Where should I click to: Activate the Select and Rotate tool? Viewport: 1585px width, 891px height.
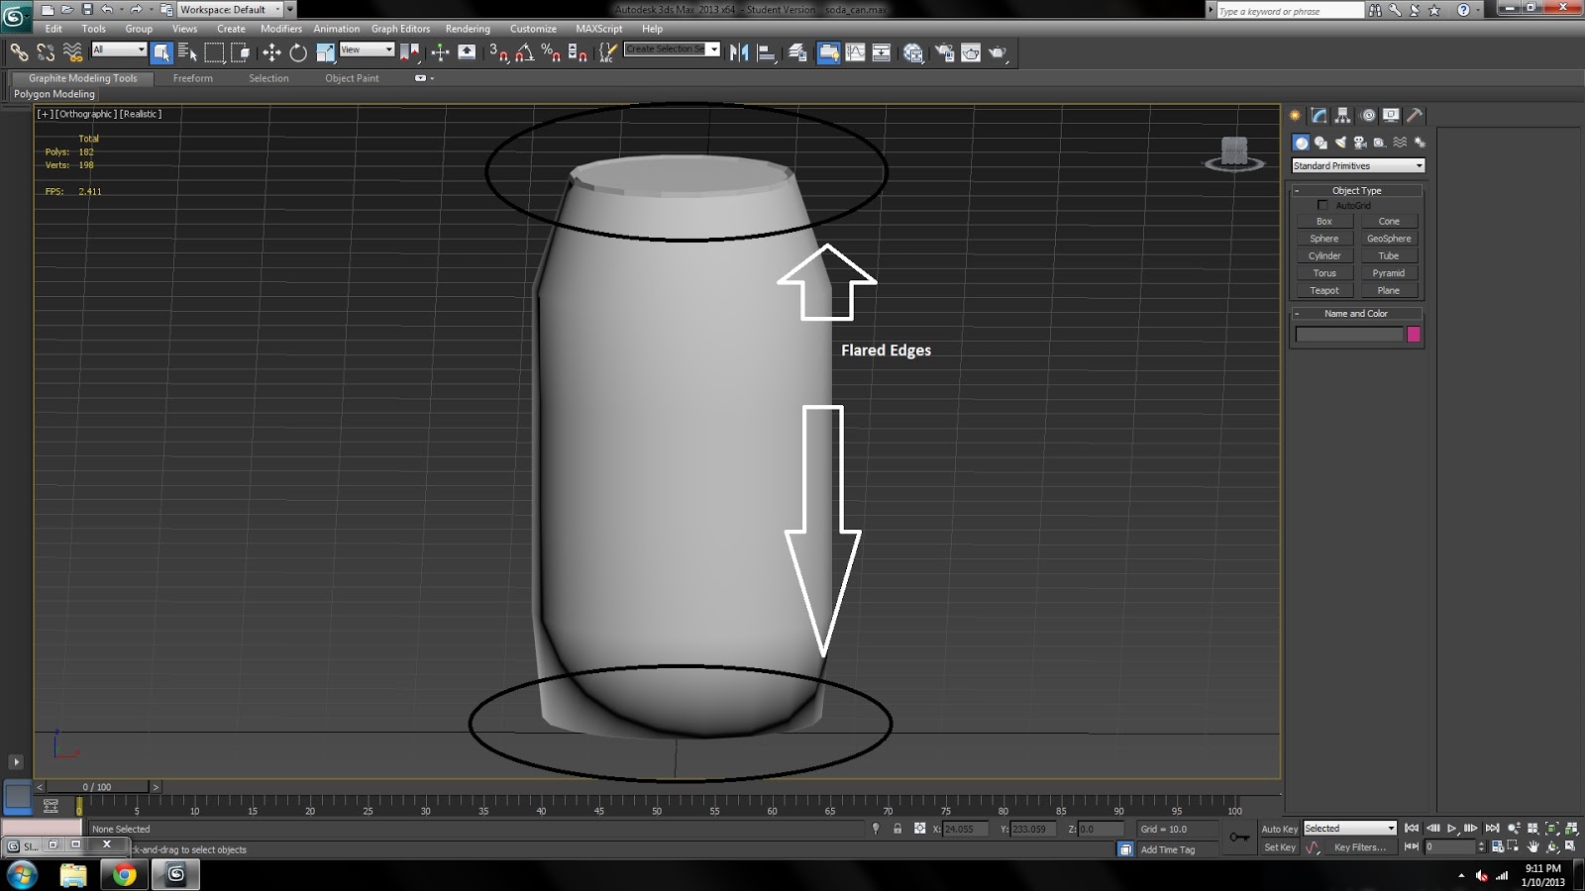pyautogui.click(x=298, y=50)
